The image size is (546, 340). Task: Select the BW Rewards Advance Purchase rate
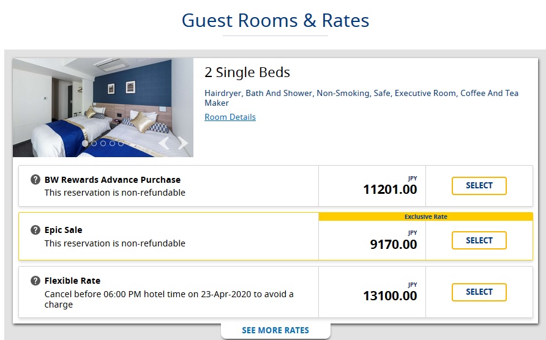pyautogui.click(x=479, y=186)
